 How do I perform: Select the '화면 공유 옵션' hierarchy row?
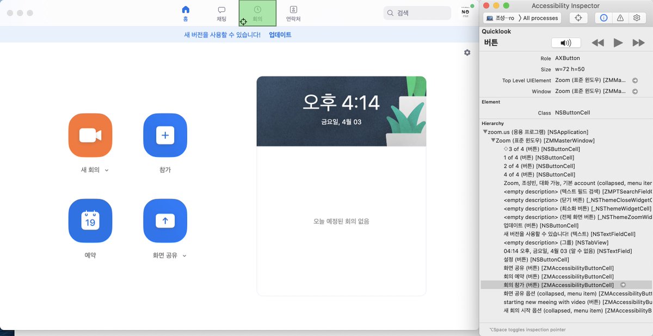point(566,294)
